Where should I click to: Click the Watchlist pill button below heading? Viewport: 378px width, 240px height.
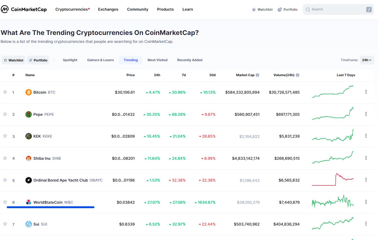tap(13, 60)
